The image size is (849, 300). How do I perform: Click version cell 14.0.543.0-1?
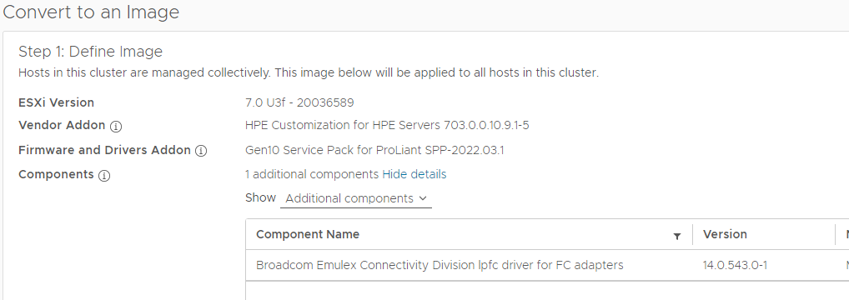tap(735, 265)
